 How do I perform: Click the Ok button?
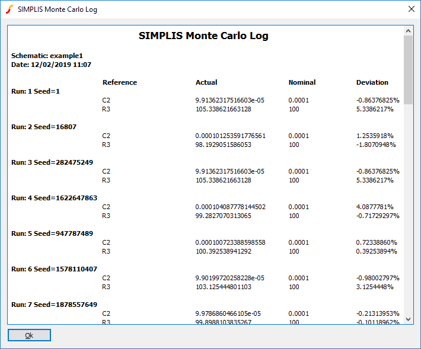click(29, 335)
